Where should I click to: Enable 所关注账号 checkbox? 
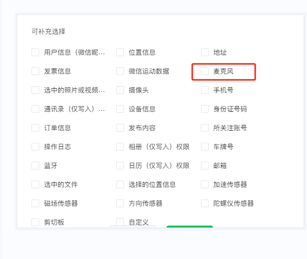(x=205, y=128)
